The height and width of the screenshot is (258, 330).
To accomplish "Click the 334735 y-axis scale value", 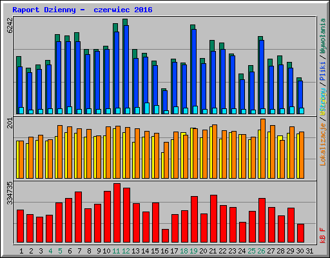I will (10, 193).
